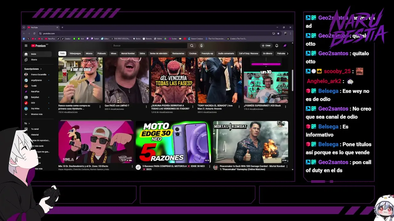The width and height of the screenshot is (394, 221).
Task: Open 'Que PASÓ con LMFAO ?' title
Action: 117,106
